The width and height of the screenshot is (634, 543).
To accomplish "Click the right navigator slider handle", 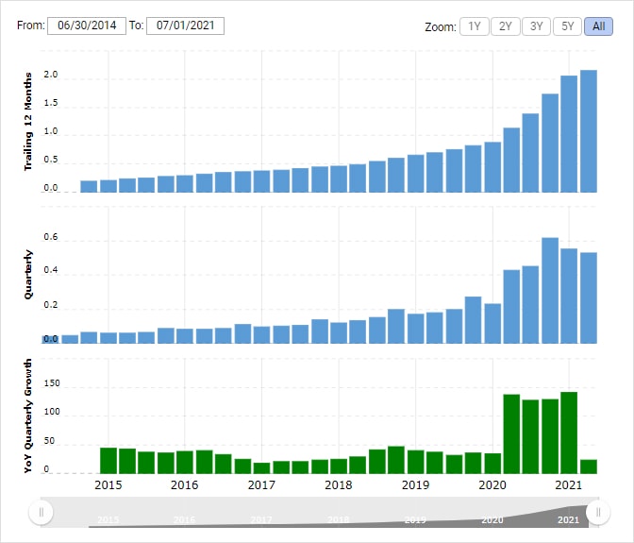I will click(x=597, y=512).
